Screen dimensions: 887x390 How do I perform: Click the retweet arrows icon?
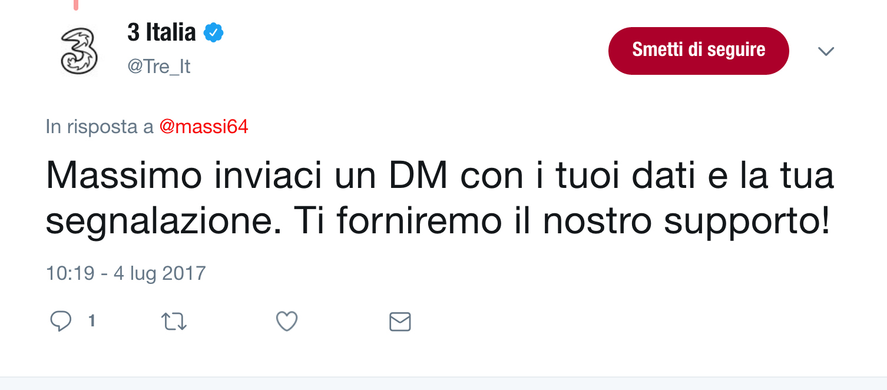174,321
